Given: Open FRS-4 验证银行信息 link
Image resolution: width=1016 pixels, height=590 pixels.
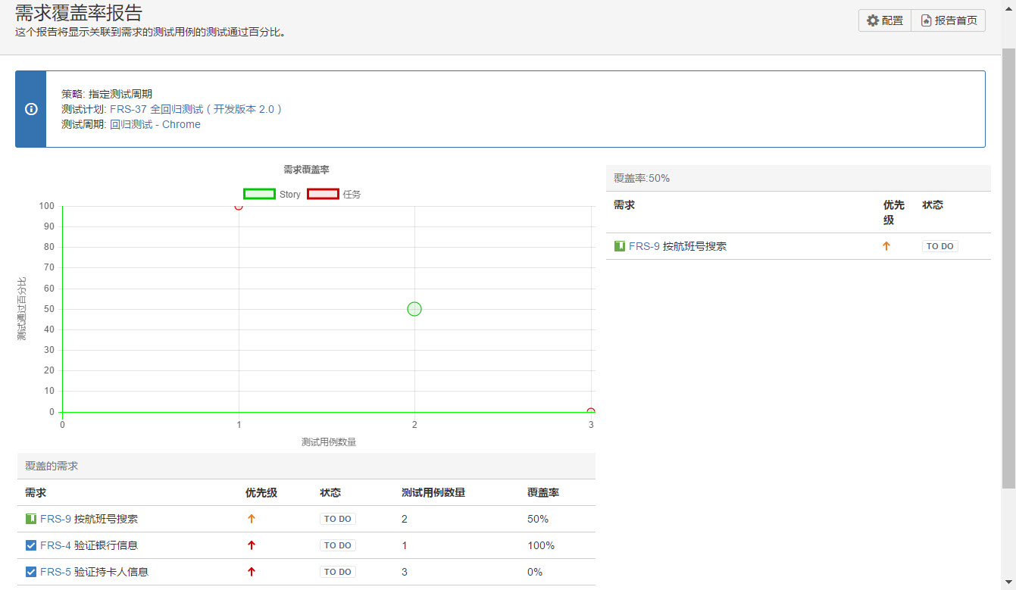Looking at the screenshot, I should 89,545.
